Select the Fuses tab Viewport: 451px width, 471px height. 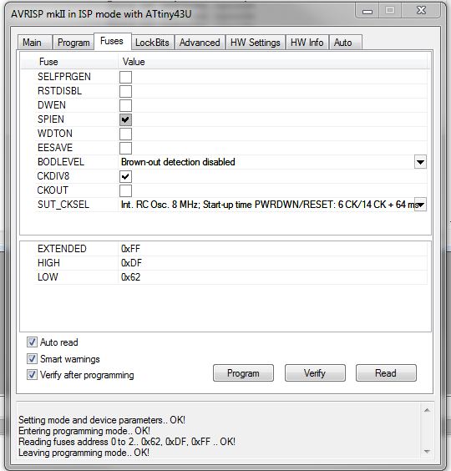[x=113, y=41]
